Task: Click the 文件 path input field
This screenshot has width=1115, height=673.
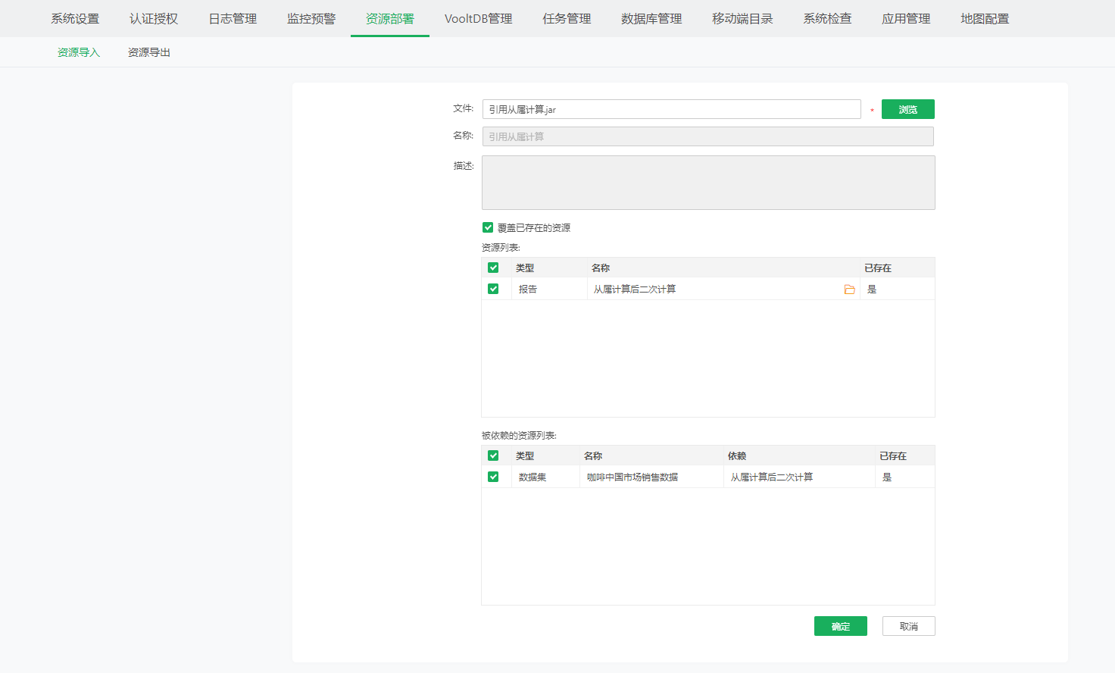Action: [671, 109]
